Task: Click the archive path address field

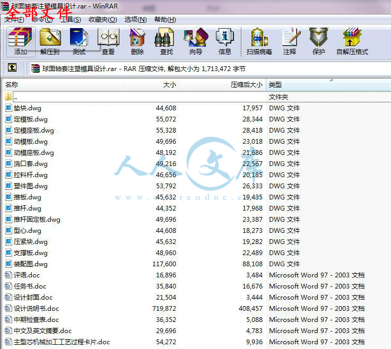Action: 210,68
